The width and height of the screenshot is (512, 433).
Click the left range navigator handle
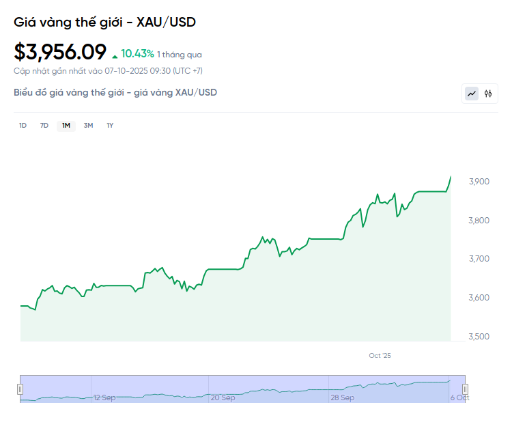pos(20,389)
